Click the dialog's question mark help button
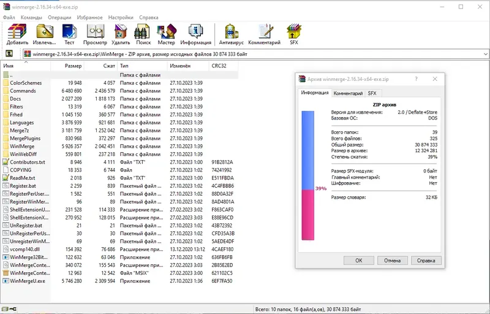The height and width of the screenshot is (314, 490). tap(416, 79)
